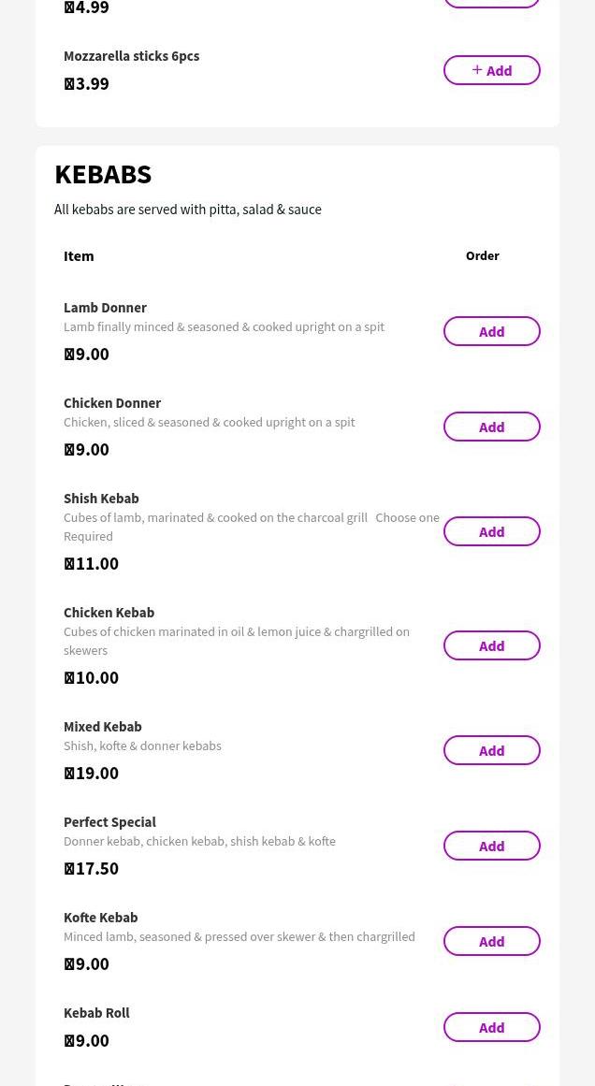Open the Chicken Donner menu item
The height and width of the screenshot is (1086, 595).
(112, 402)
